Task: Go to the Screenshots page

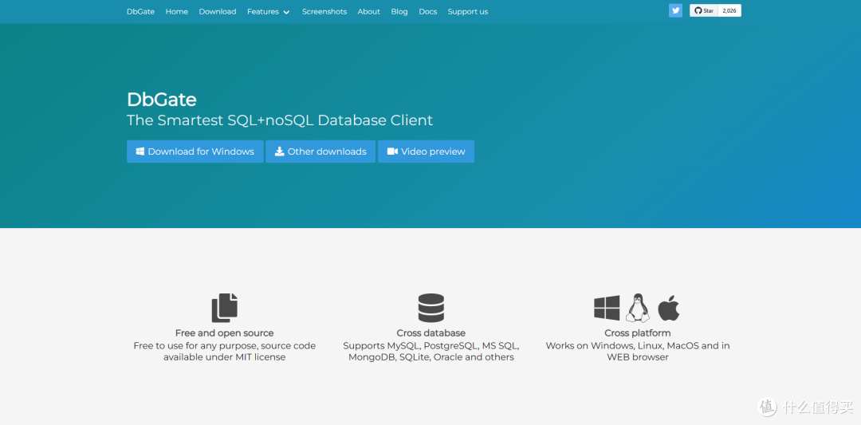Action: [x=324, y=12]
